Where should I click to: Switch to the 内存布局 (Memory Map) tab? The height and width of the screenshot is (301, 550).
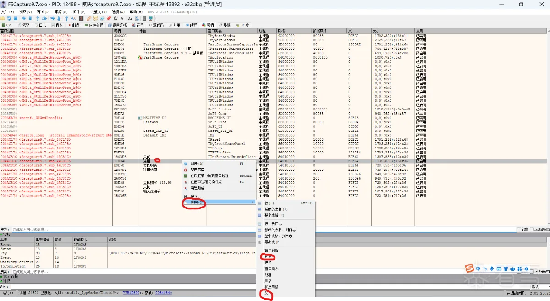coord(93,25)
